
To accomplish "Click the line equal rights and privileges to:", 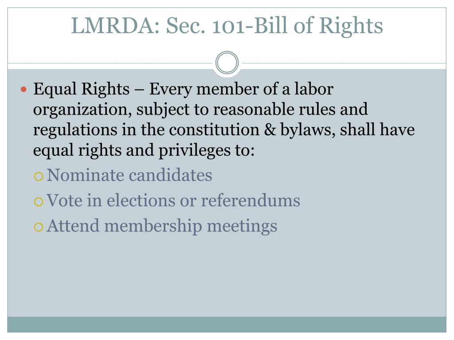I will (144, 151).
